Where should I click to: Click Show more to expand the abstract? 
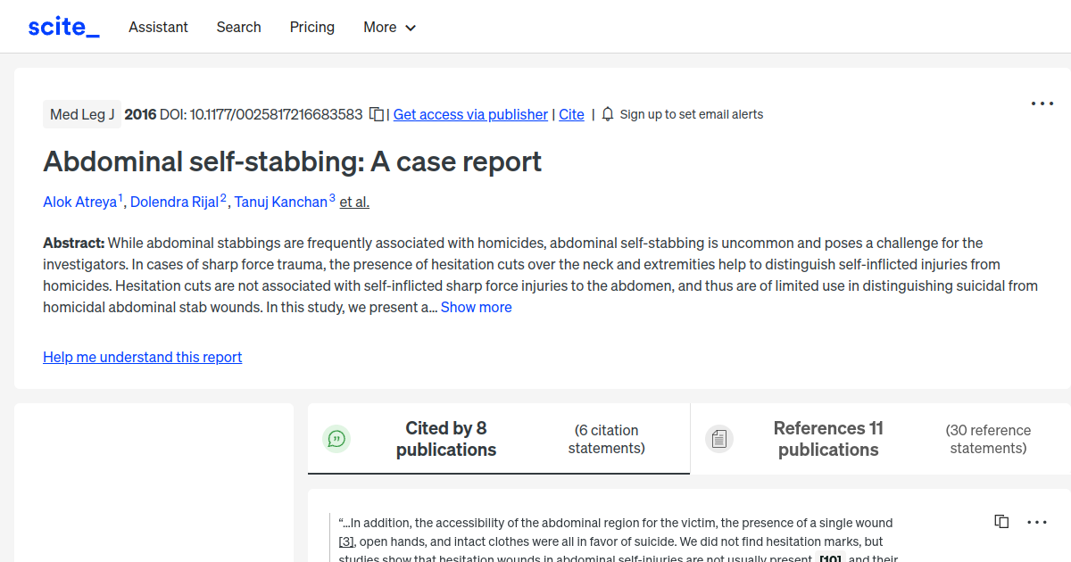tap(476, 307)
